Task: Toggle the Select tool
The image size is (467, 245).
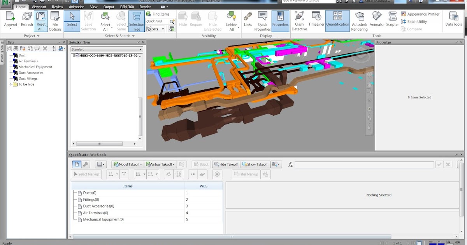Action: [x=72, y=21]
